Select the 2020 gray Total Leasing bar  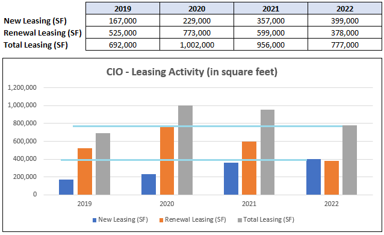pyautogui.click(x=185, y=150)
